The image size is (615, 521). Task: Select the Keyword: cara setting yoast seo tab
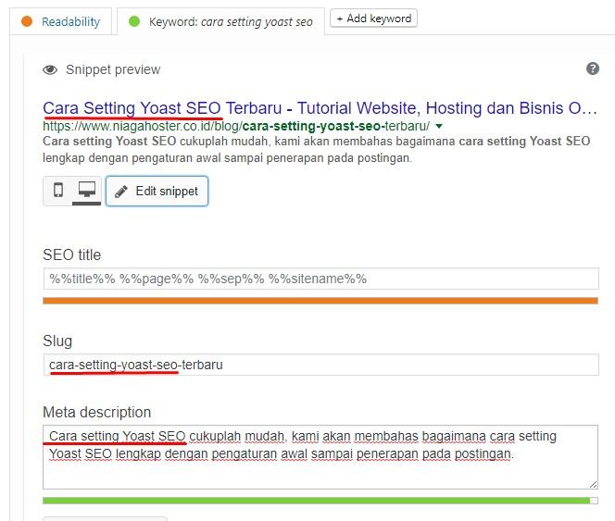tap(220, 21)
